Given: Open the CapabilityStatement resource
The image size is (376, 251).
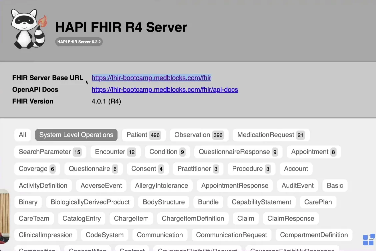Looking at the screenshot, I should (x=261, y=202).
